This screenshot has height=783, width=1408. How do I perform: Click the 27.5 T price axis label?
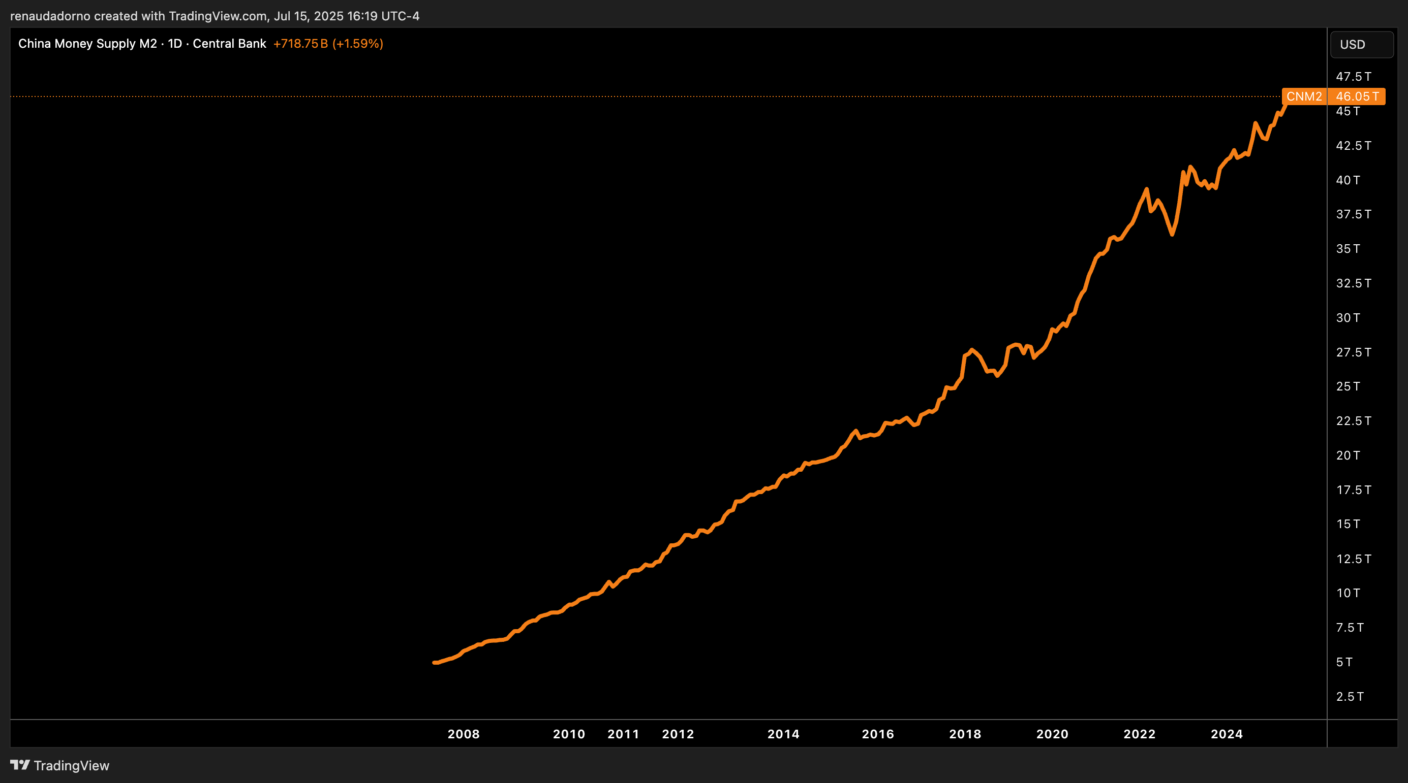(x=1353, y=352)
